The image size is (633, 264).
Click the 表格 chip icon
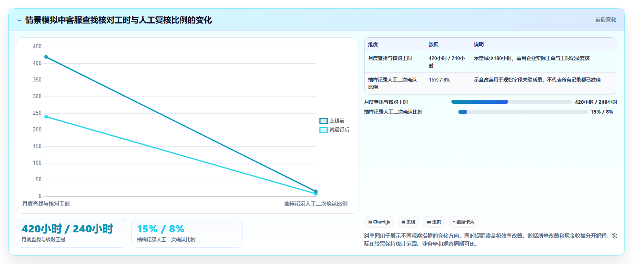pos(403,222)
